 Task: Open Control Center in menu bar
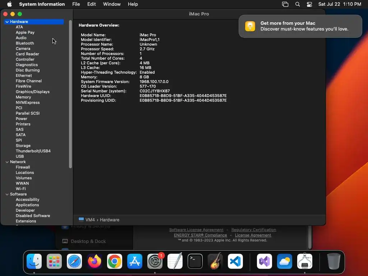pos(309,4)
